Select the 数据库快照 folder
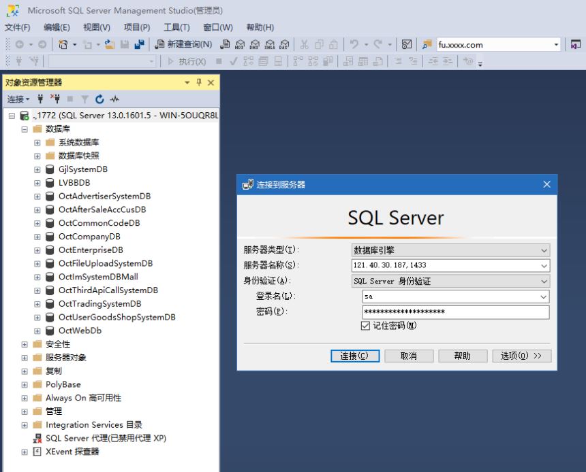 pyautogui.click(x=79, y=156)
